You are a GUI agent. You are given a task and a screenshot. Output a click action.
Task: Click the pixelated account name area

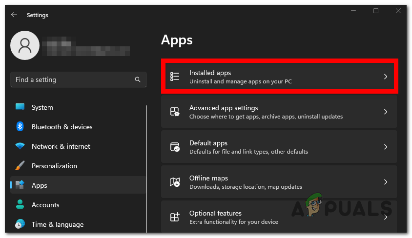point(85,46)
